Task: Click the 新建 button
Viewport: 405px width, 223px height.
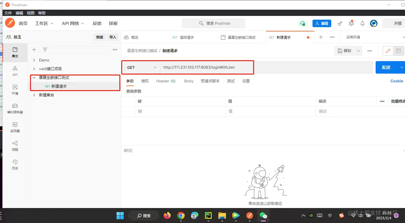Action: [100, 37]
